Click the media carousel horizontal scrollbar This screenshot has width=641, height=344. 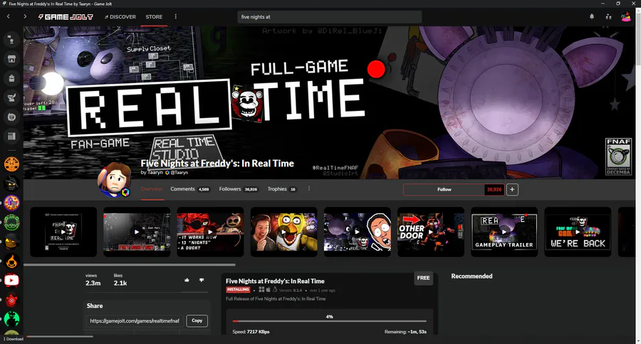tap(129, 265)
